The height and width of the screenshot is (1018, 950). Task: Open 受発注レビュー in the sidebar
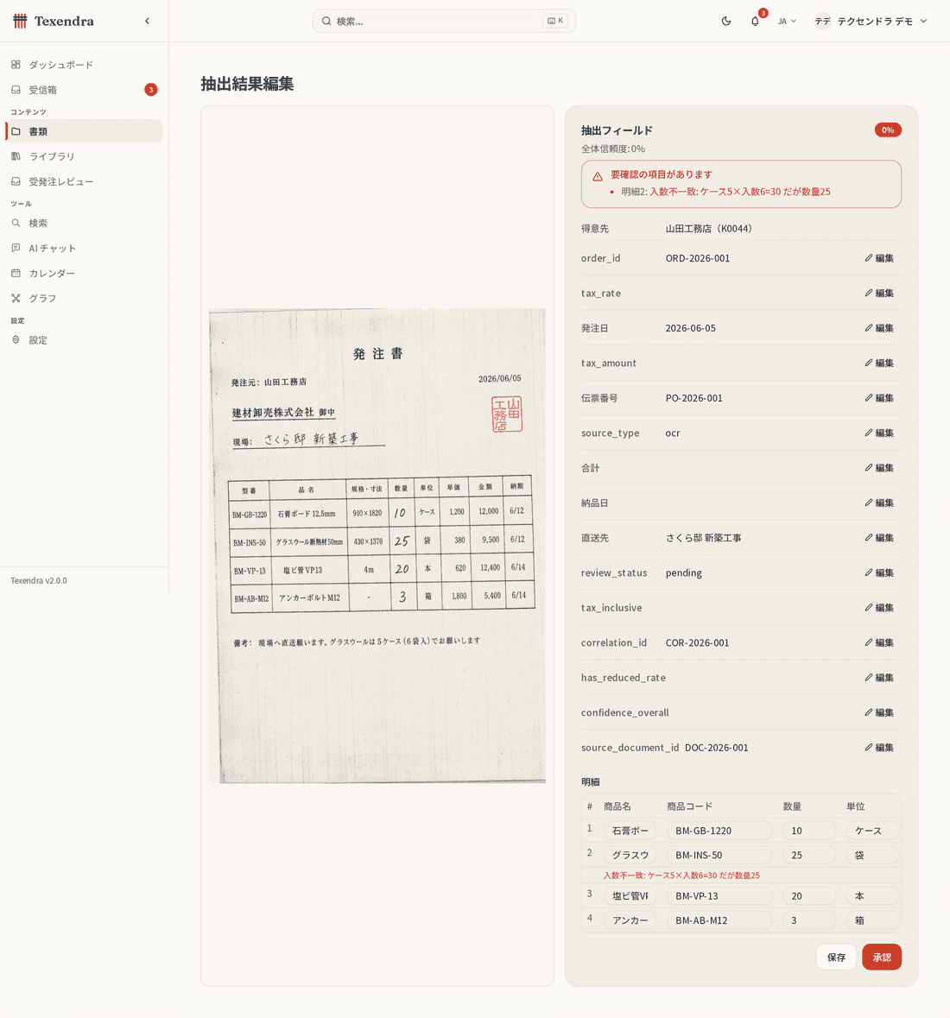[x=84, y=182]
